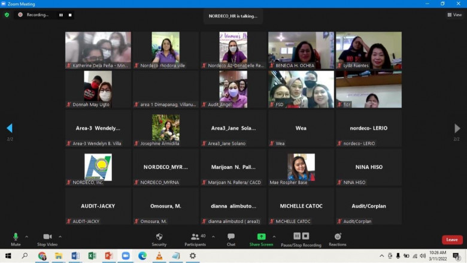This screenshot has width=467, height=263.
Task: Expand the Share Screen options arrow
Action: (x=274, y=237)
